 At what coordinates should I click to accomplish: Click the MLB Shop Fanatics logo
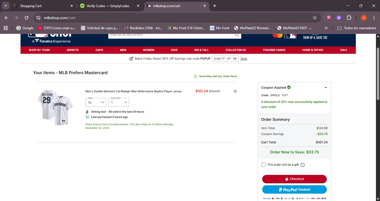click(x=50, y=38)
